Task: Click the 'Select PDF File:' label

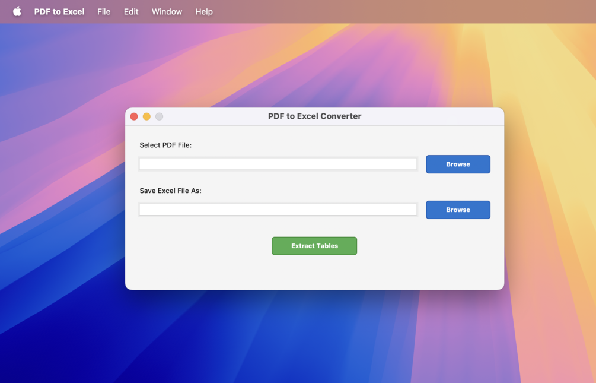Action: click(165, 145)
